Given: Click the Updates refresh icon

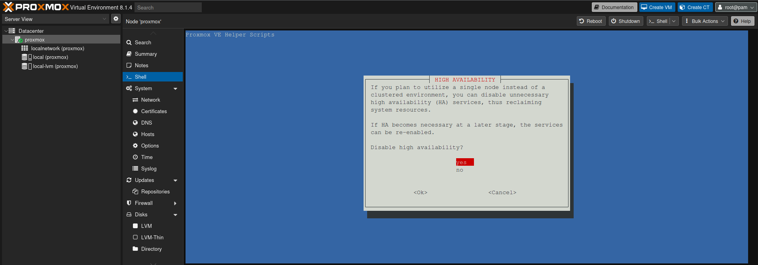Looking at the screenshot, I should pos(129,180).
